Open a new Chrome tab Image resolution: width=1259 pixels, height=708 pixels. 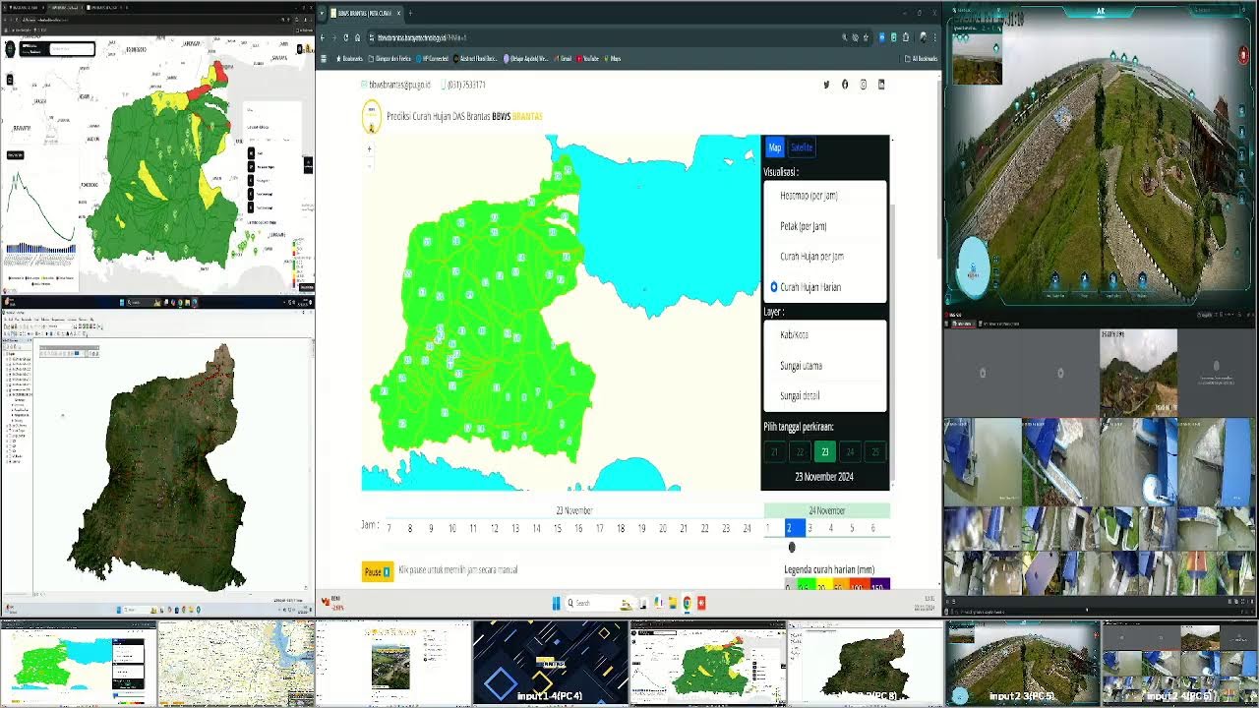tap(410, 13)
